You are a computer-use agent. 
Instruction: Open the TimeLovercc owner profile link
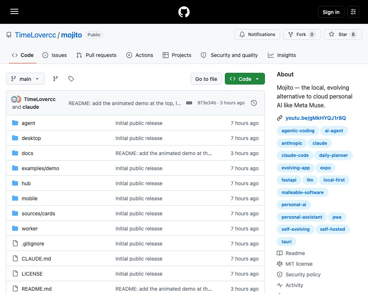pos(35,35)
